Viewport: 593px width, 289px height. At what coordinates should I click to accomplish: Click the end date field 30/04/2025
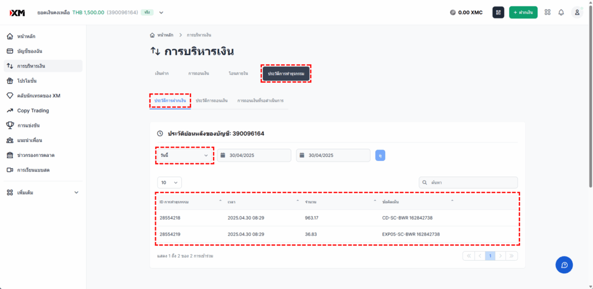click(x=333, y=155)
